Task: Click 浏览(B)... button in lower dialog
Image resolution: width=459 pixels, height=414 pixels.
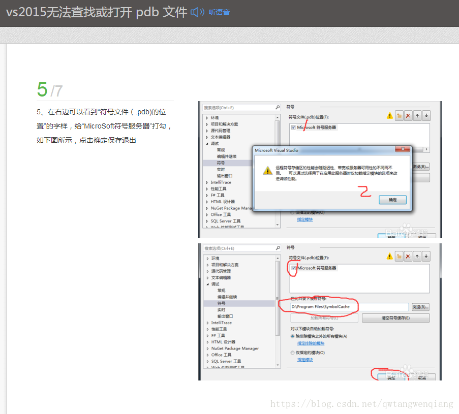Action: [x=421, y=307]
